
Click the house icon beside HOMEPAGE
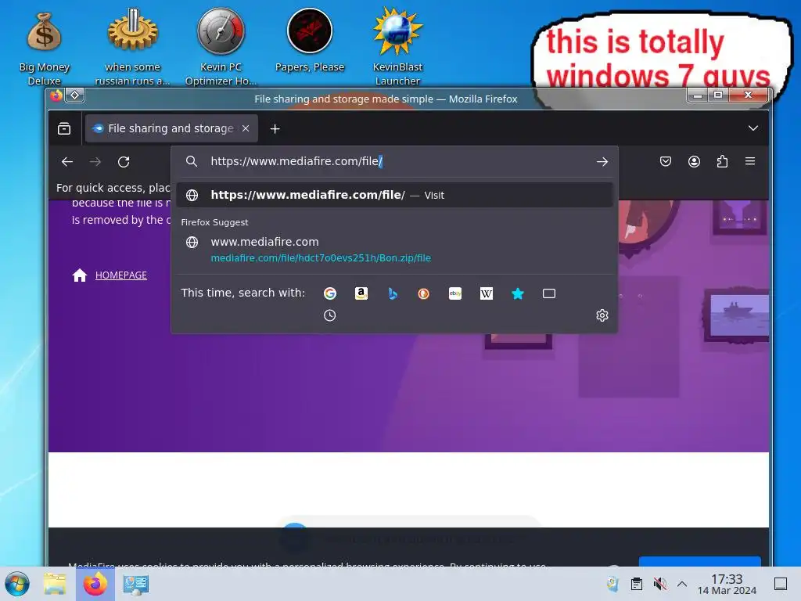(80, 275)
